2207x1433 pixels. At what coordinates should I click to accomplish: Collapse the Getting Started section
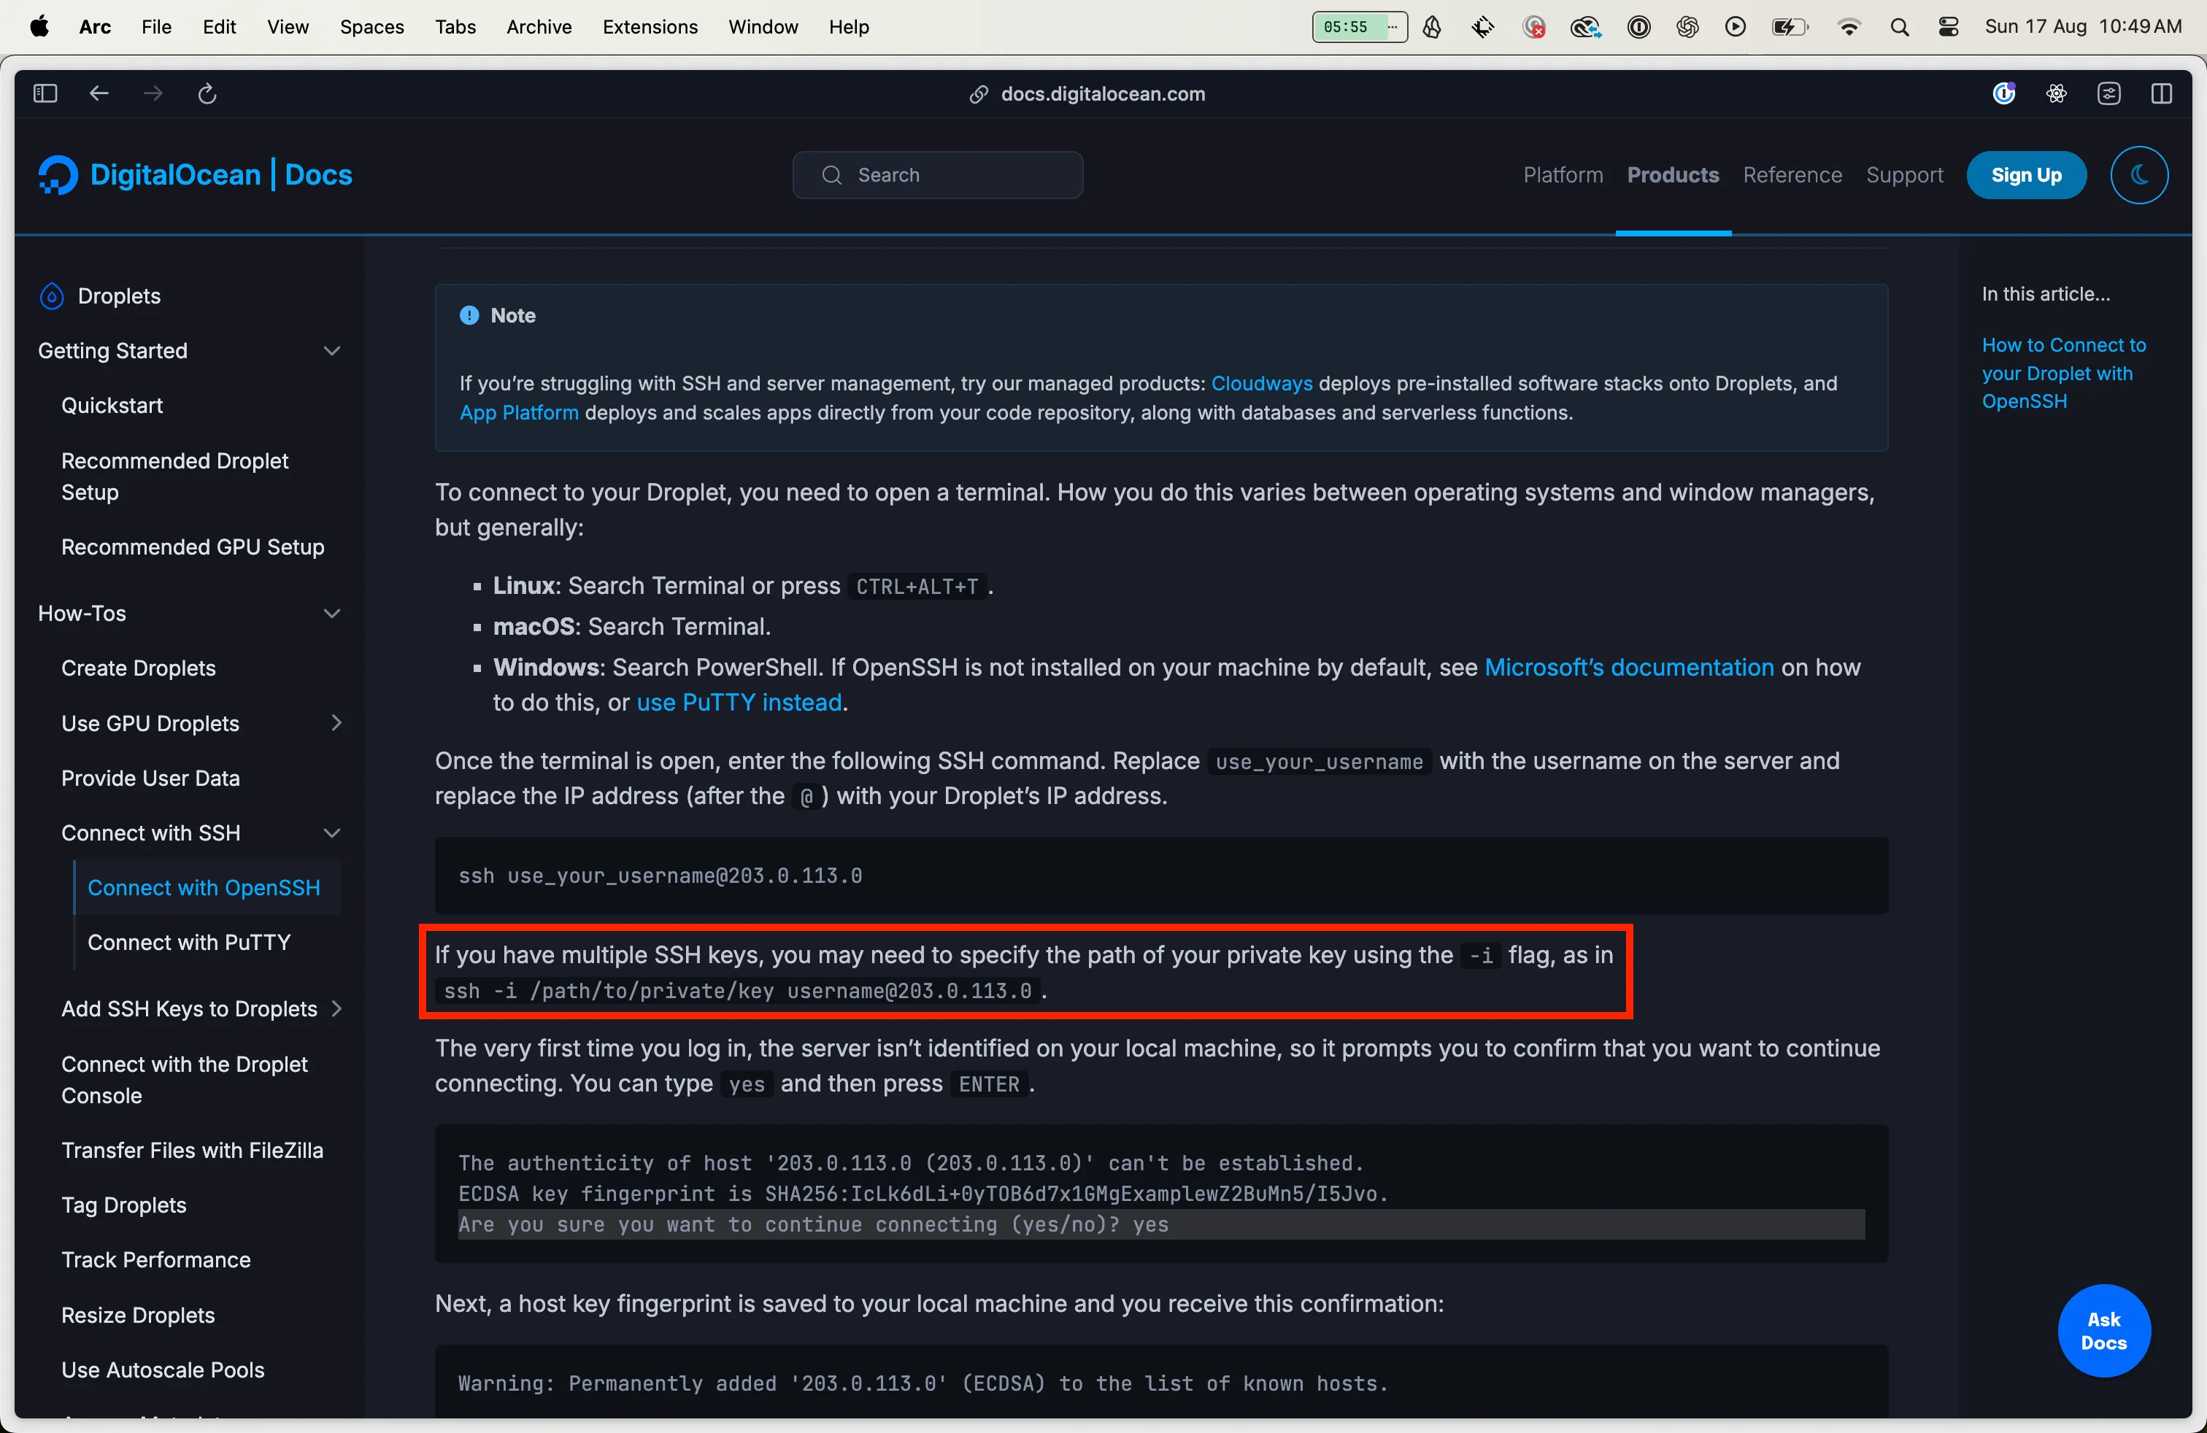pos(332,351)
